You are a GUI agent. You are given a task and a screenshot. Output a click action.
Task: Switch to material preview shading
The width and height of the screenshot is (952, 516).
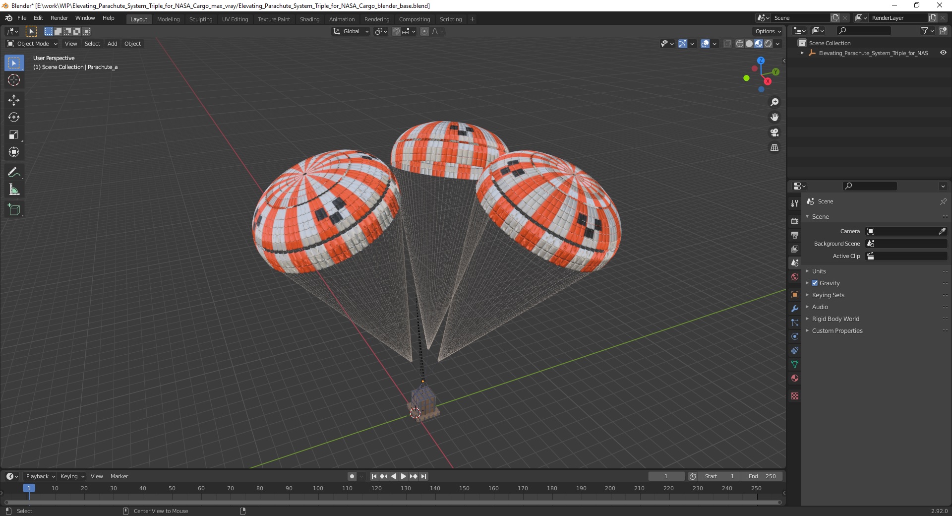759,44
